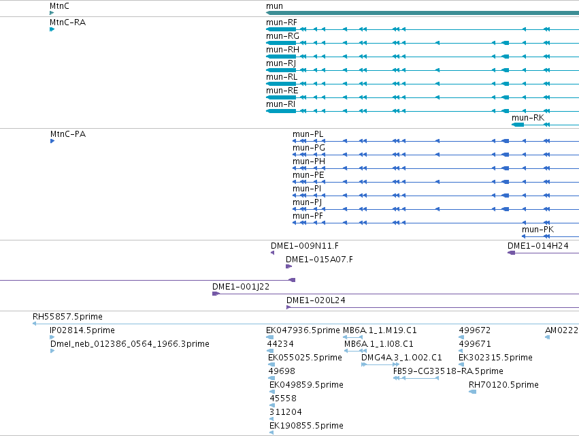Select the EK047936.5prime EST
The image size is (579, 436).
270,337
